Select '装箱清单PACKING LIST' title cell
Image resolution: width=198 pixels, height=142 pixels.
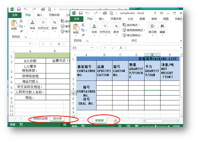pyautogui.click(x=128, y=59)
